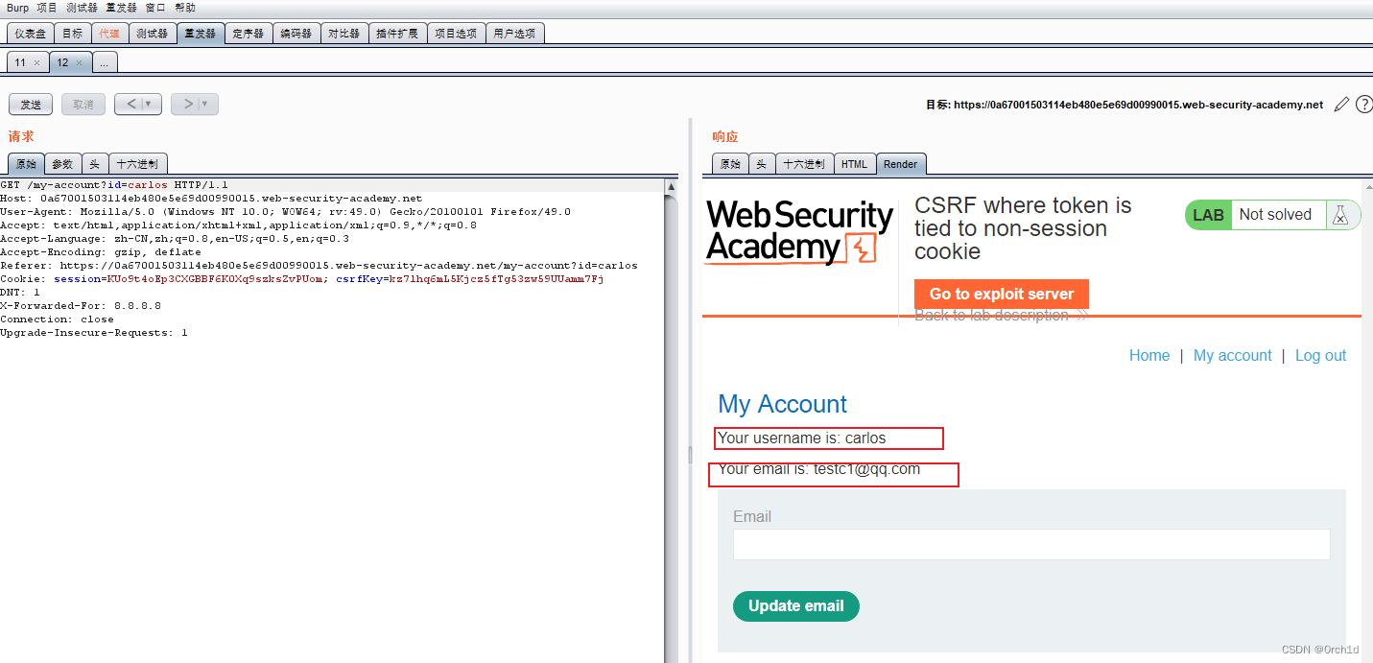Click the Cookie header line in request

301,279
